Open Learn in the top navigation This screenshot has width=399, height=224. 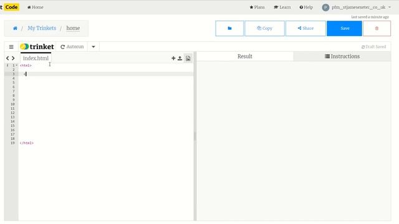(x=282, y=7)
